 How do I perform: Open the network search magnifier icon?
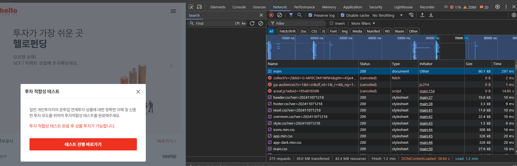click(299, 15)
